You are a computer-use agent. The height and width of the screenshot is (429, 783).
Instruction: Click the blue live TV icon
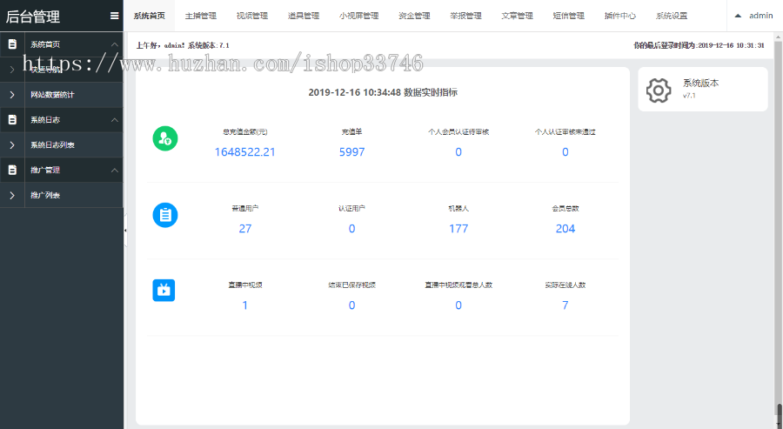pyautogui.click(x=164, y=290)
